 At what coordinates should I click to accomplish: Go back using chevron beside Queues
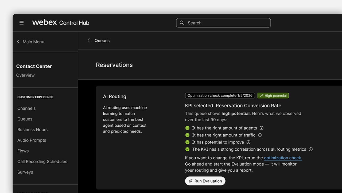pyautogui.click(x=89, y=41)
